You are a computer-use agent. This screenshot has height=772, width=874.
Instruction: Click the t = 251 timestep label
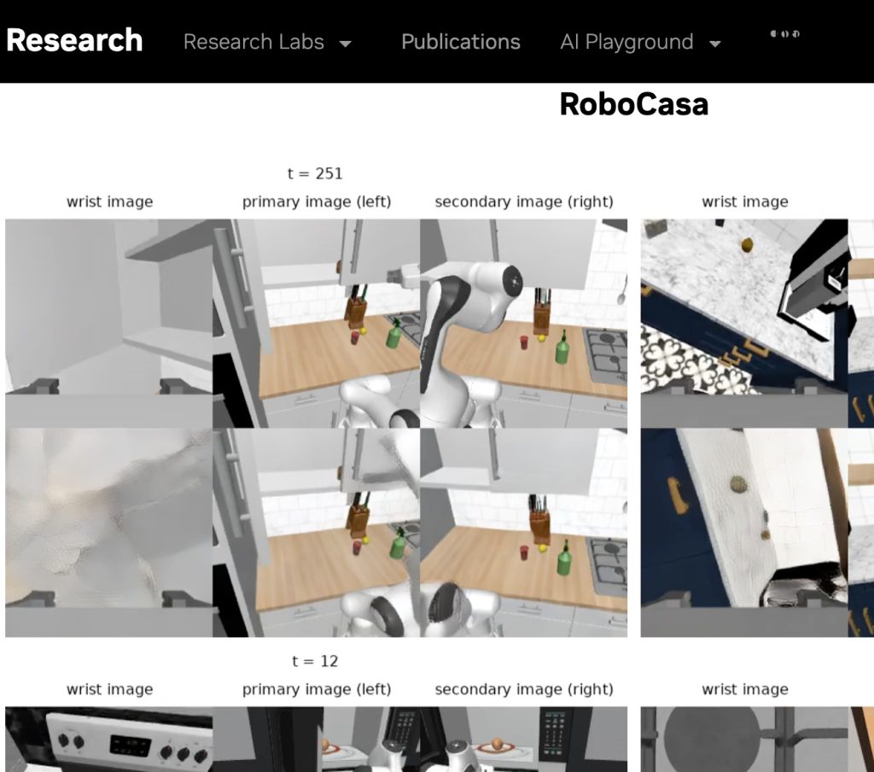(x=315, y=173)
